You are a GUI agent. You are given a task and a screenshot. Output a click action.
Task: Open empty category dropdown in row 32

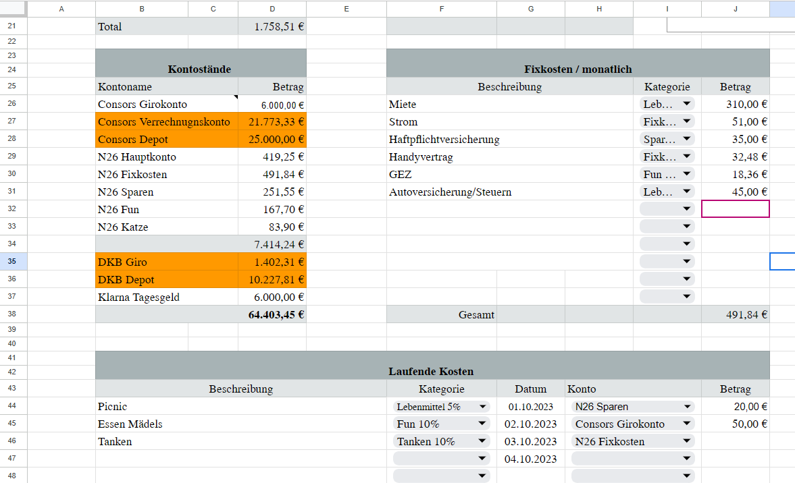tap(667, 209)
